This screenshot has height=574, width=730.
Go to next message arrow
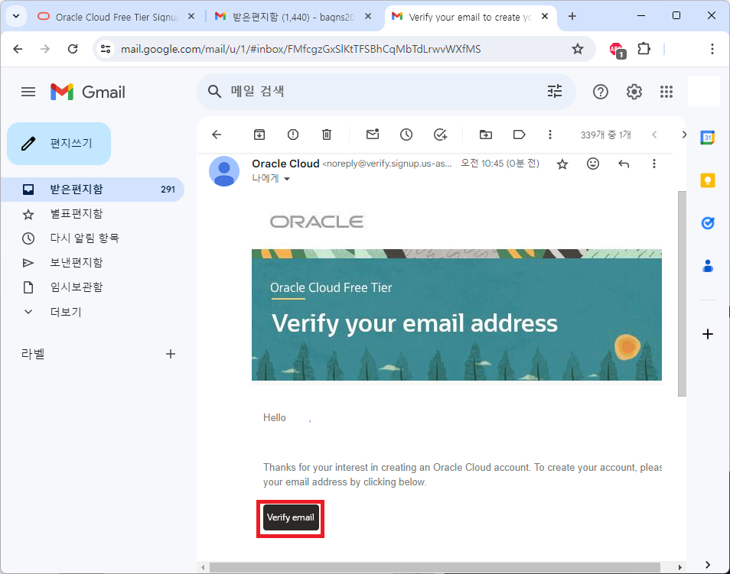tap(683, 135)
